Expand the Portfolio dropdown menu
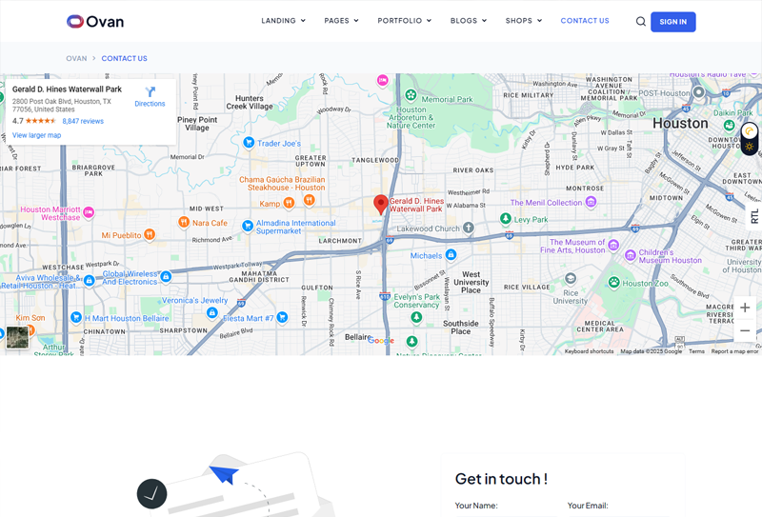 coord(404,21)
